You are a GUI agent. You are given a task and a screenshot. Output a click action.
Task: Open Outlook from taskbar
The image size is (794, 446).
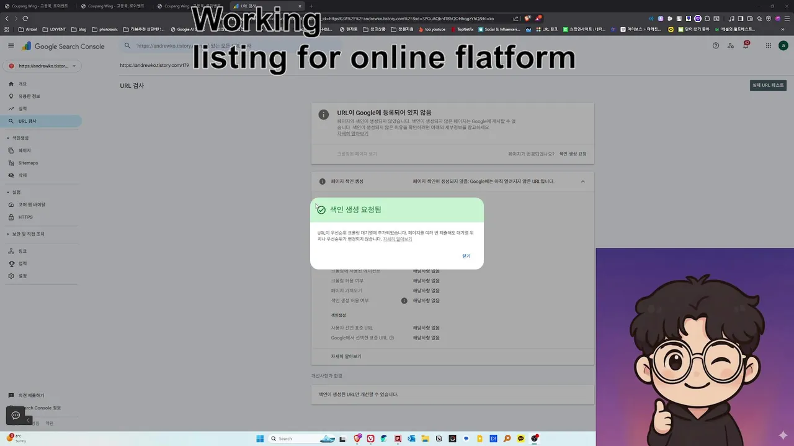coord(411,439)
